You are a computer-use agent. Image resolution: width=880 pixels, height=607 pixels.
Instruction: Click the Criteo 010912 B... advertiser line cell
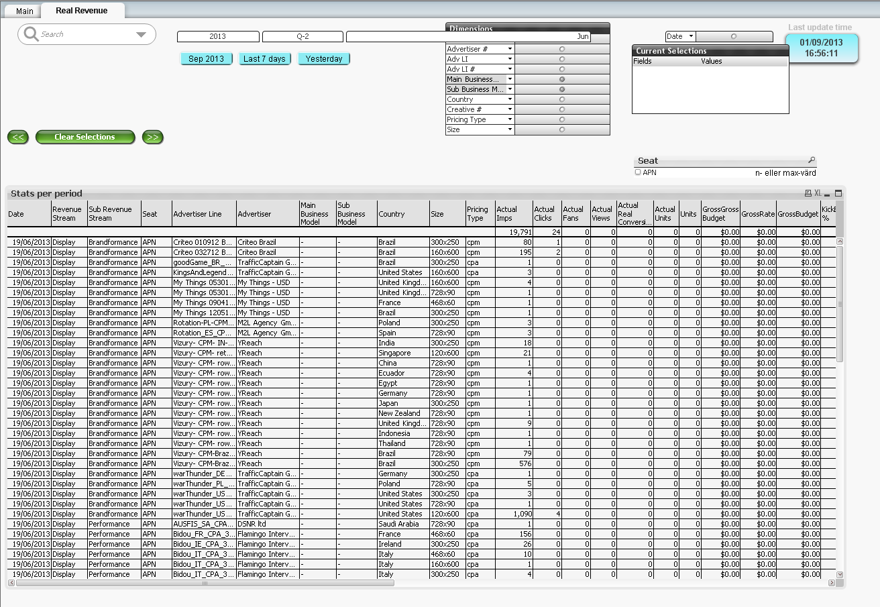pyautogui.click(x=205, y=242)
